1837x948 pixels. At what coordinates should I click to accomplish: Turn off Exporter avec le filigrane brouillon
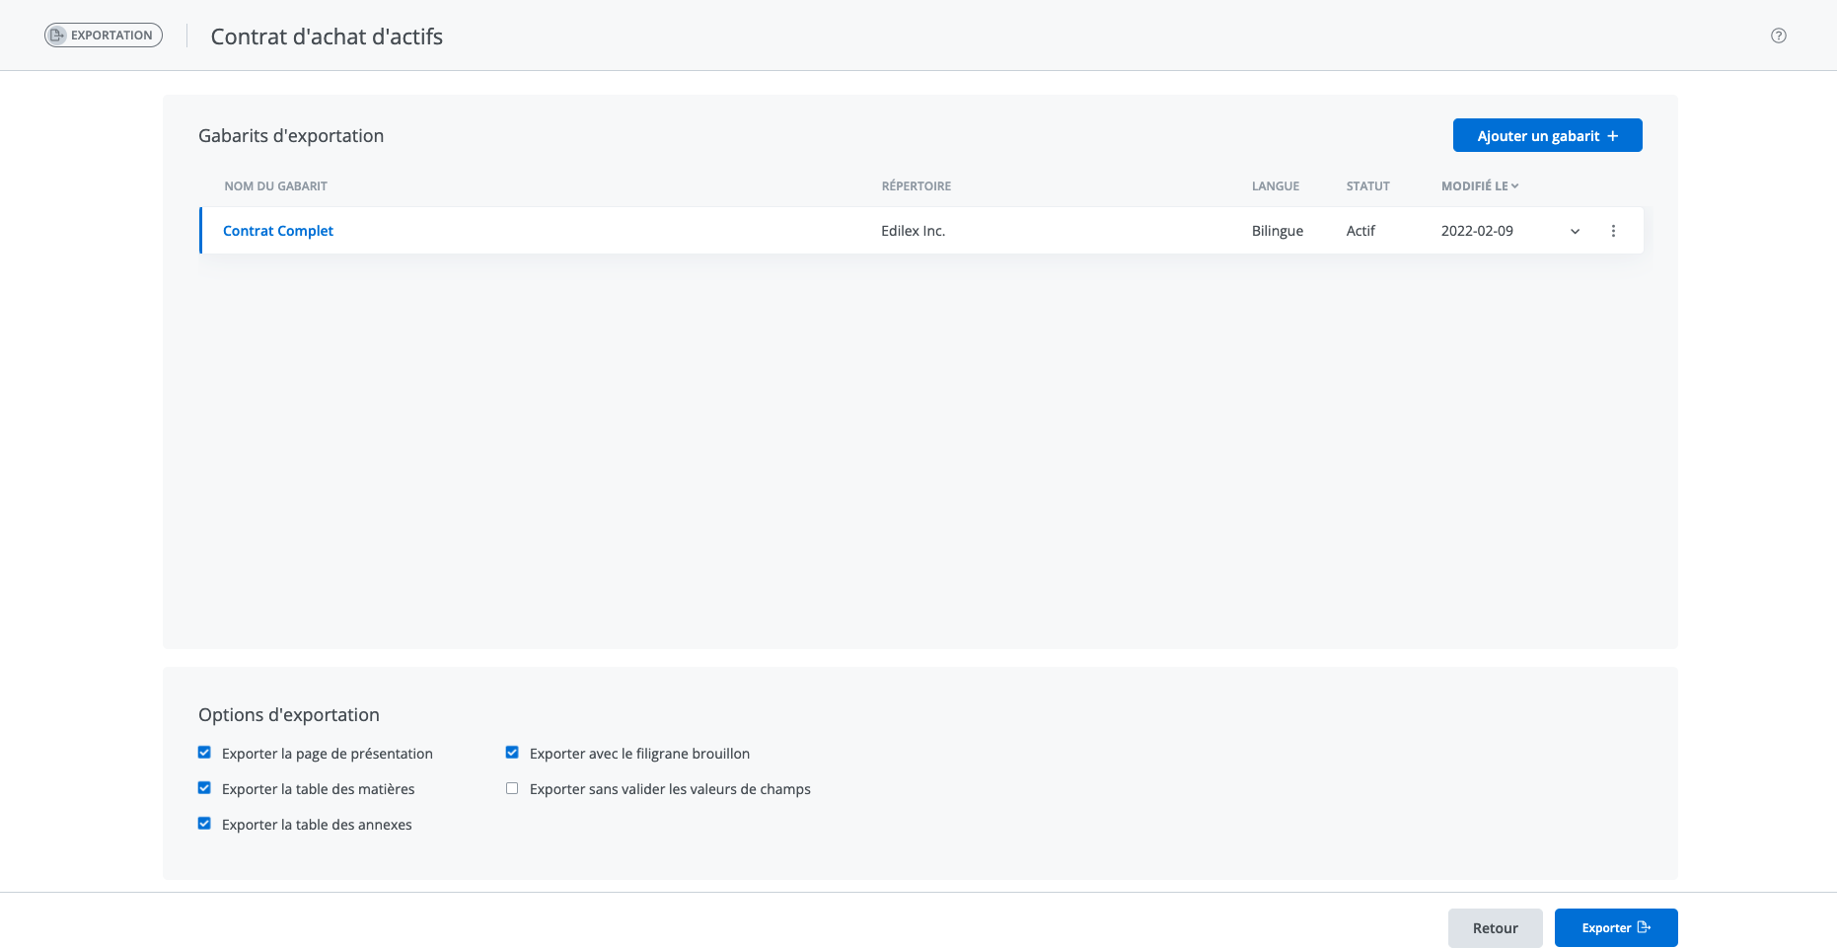[512, 753]
